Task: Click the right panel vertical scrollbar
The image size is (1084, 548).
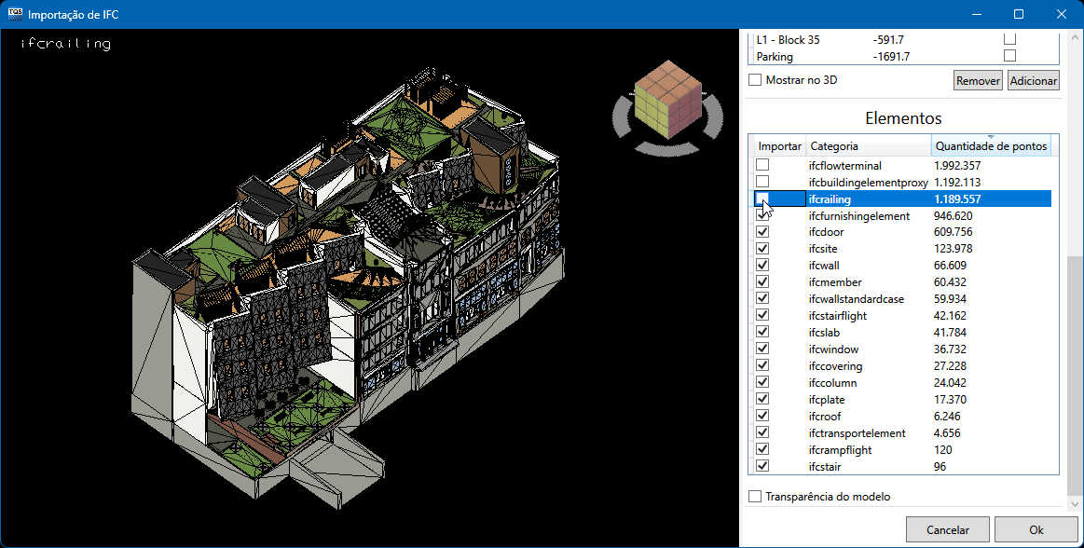Action: click(1074, 373)
